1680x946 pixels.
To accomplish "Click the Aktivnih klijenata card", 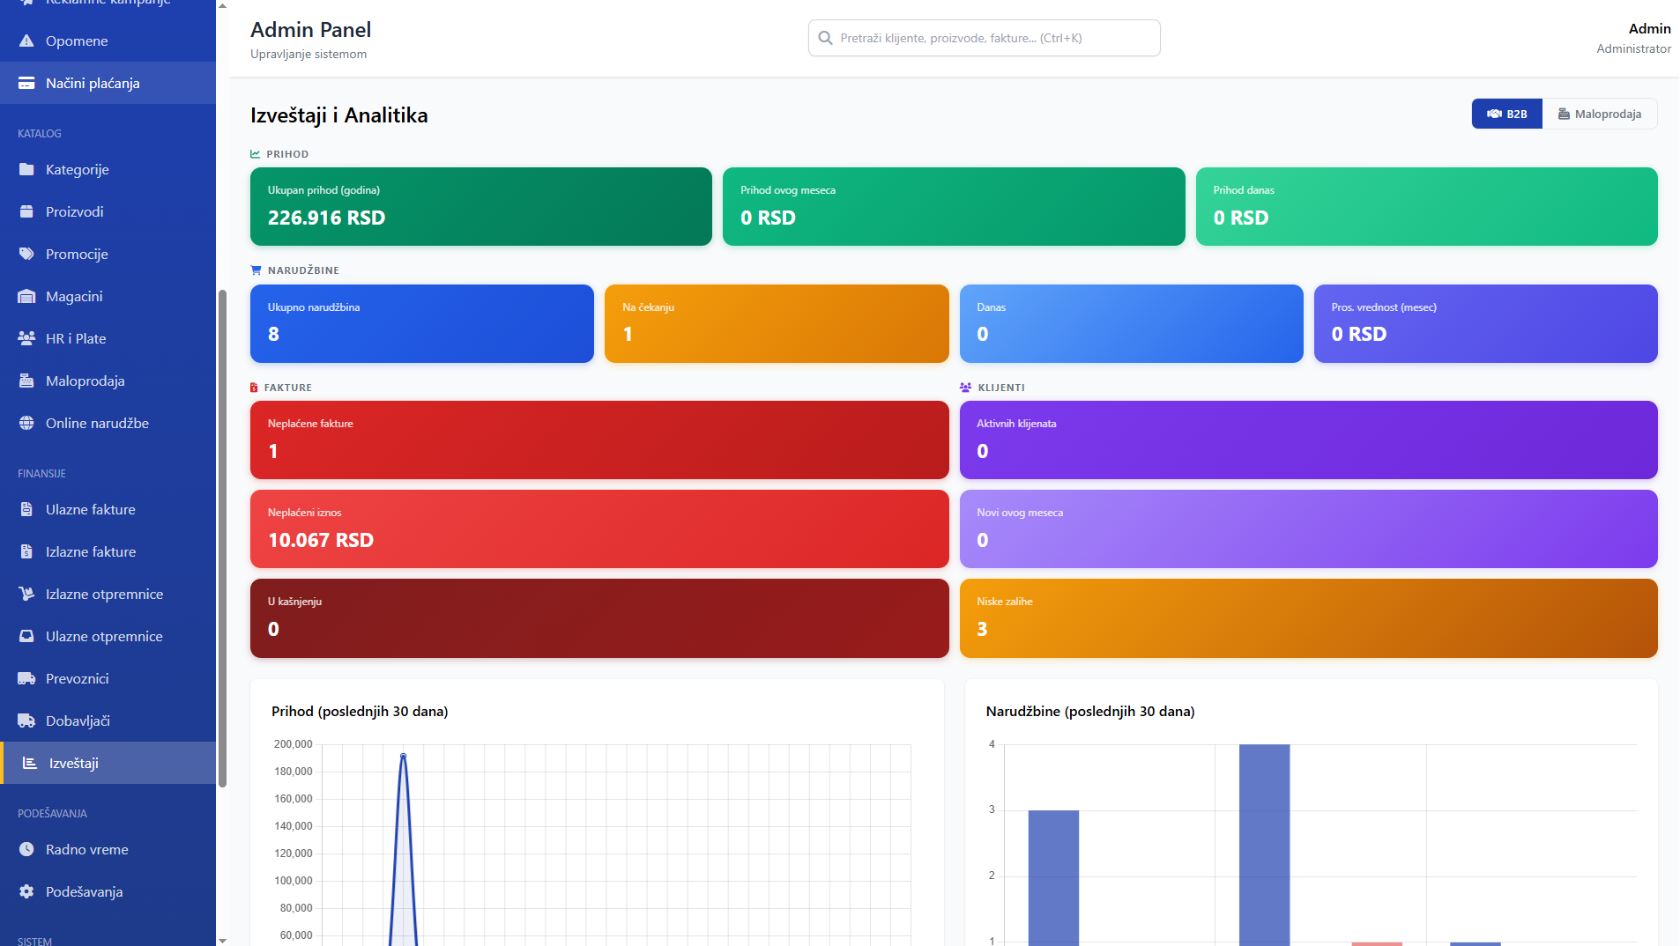I will 1308,440.
